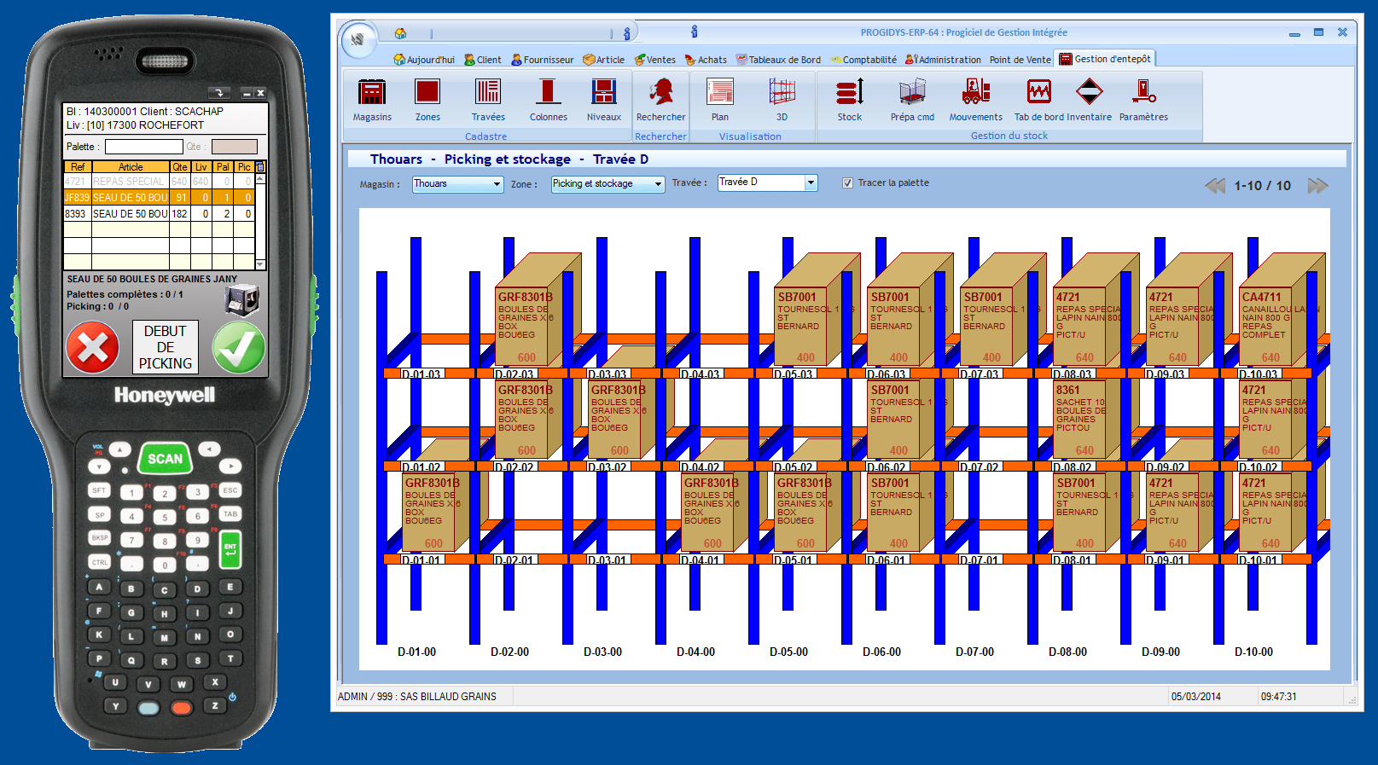The image size is (1378, 765).
Task: Click the info icon in title bar
Action: (694, 32)
